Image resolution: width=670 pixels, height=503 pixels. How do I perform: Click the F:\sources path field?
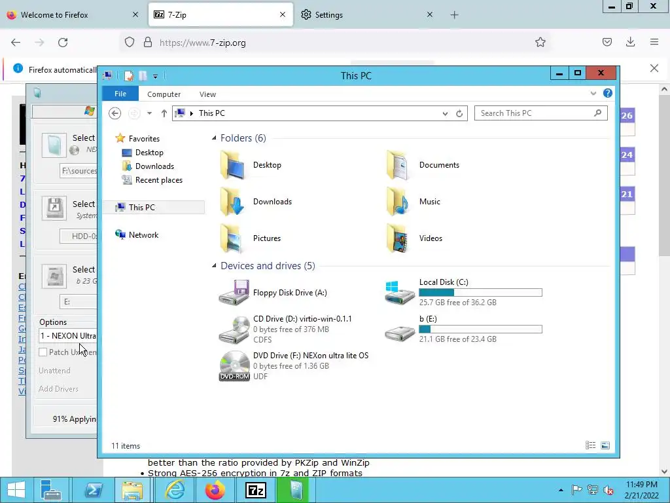[79, 171]
